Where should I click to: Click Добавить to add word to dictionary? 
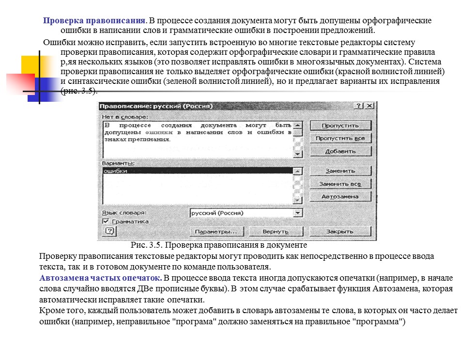[342, 151]
